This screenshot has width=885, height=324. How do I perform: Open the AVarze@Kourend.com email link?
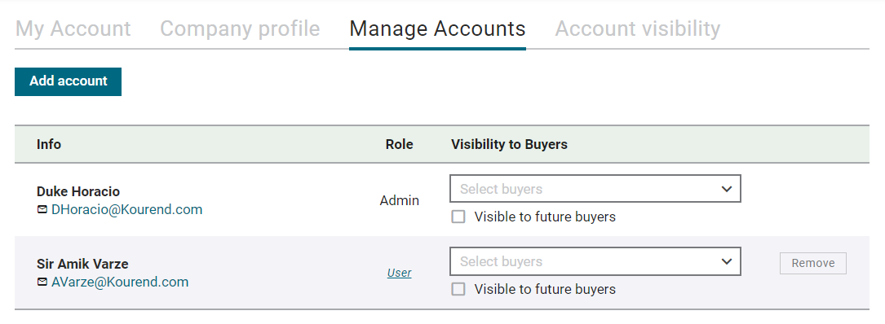(120, 282)
